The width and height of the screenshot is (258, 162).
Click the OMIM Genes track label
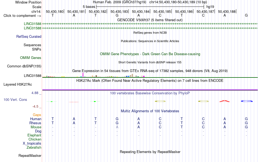click(30, 58)
